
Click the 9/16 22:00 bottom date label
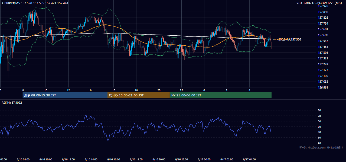(x=181, y=159)
